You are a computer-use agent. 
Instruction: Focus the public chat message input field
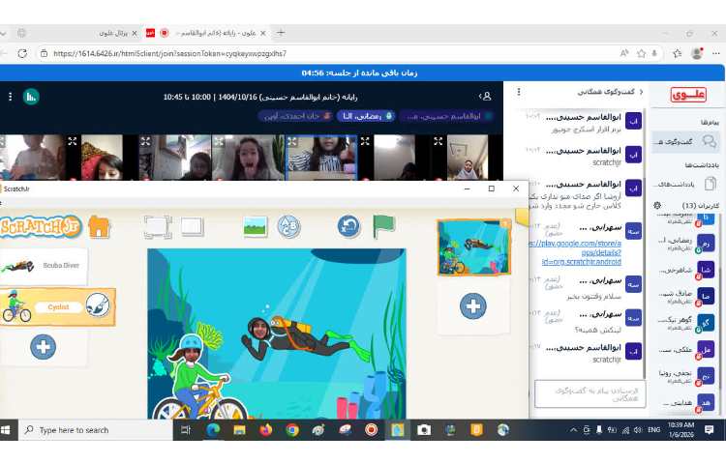590,394
